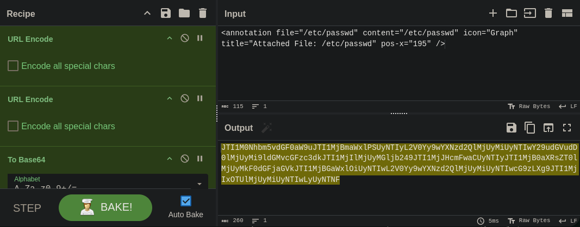
Task: Copy raw output to clipboard
Action: point(529,128)
